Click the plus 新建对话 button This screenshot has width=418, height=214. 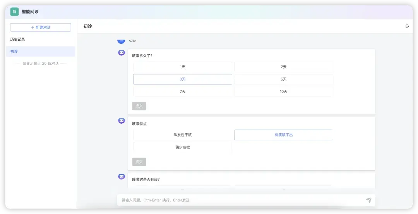click(41, 28)
